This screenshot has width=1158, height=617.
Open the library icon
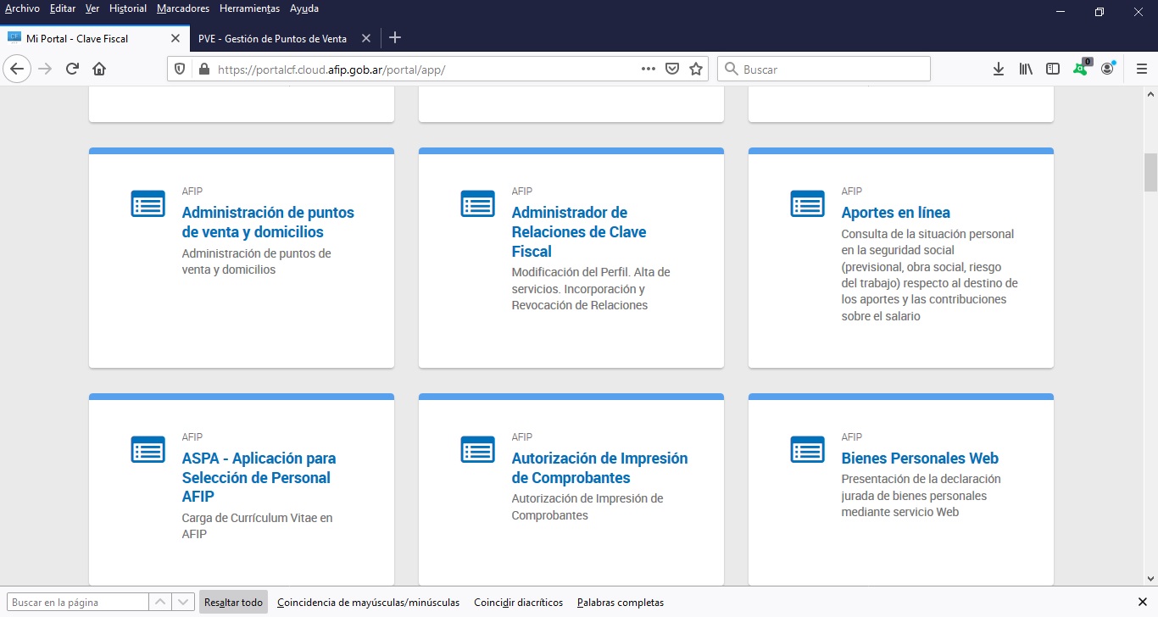1026,69
